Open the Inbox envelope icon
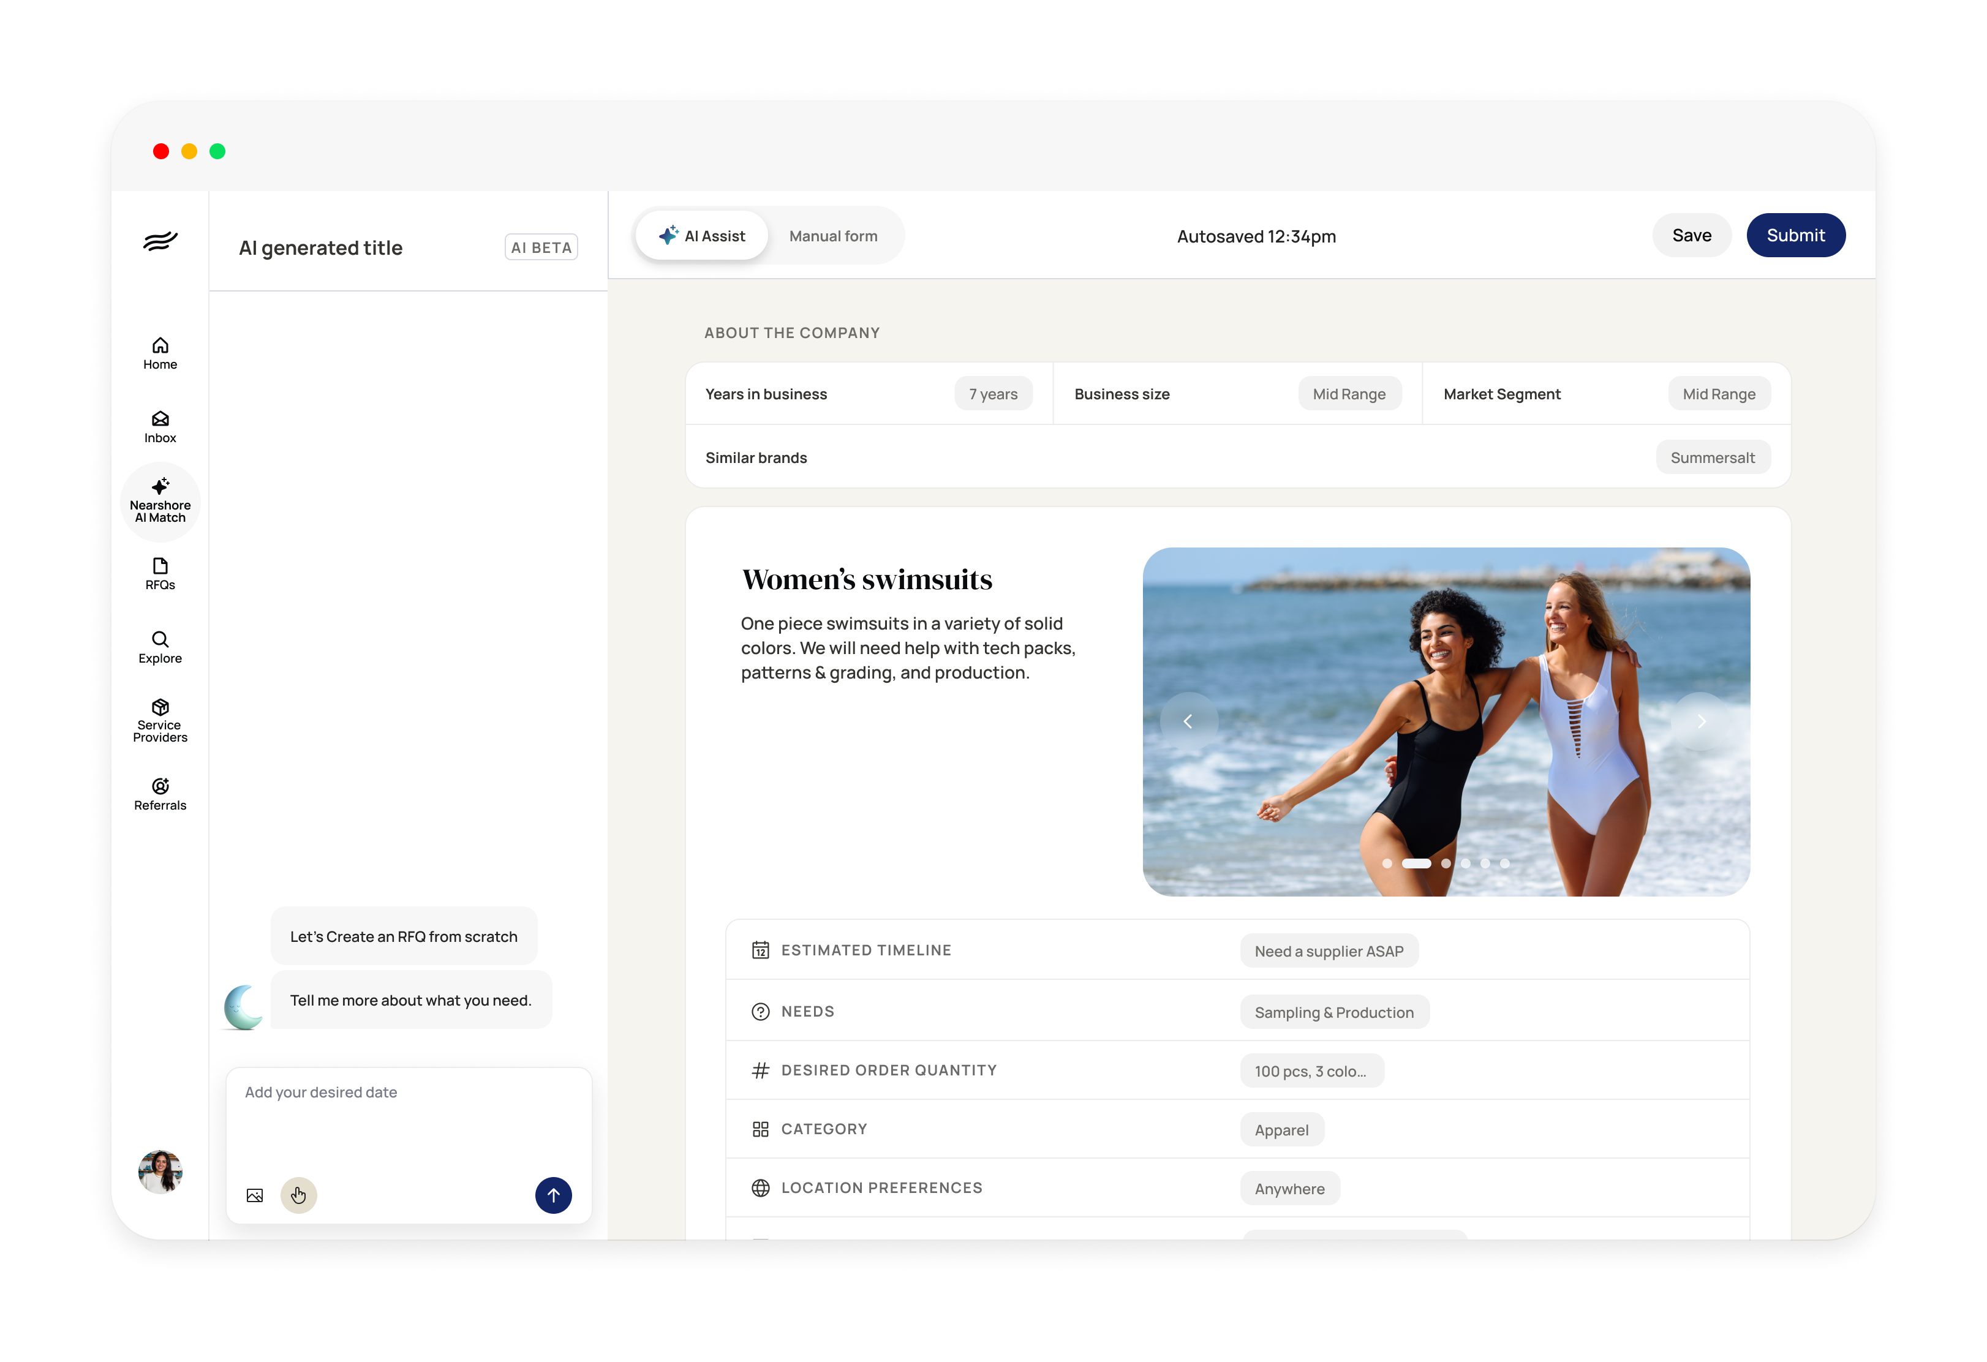1987x1362 pixels. pos(160,419)
